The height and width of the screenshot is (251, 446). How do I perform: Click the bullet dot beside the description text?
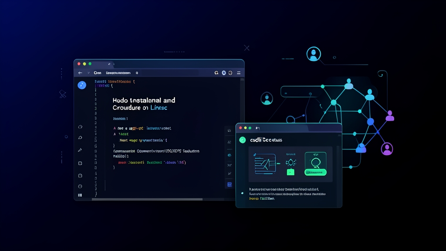242,193
